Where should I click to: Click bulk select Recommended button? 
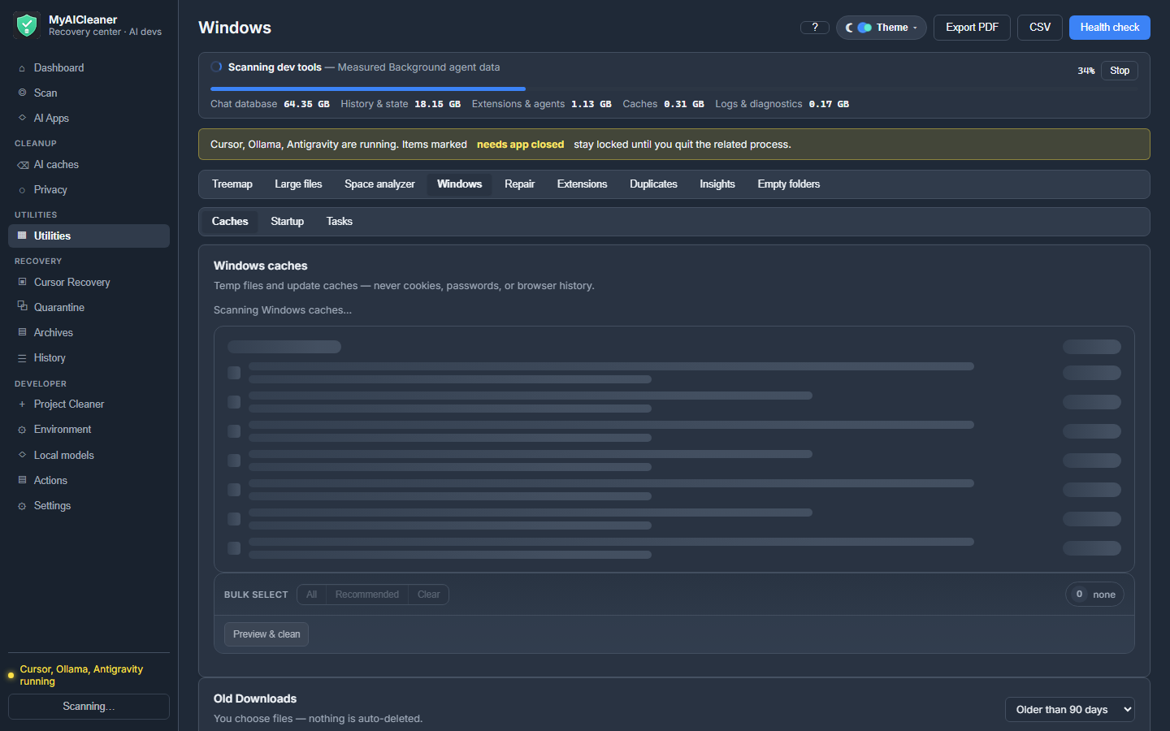pyautogui.click(x=367, y=595)
